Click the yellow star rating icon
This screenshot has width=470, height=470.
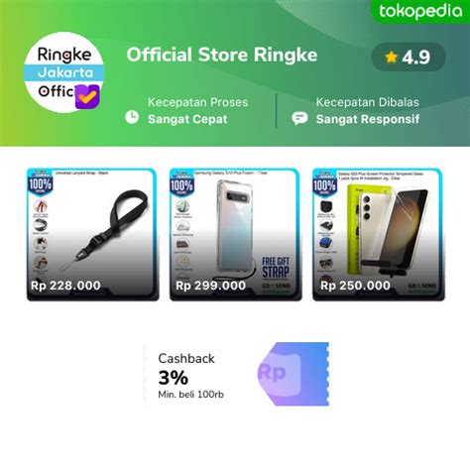click(391, 57)
